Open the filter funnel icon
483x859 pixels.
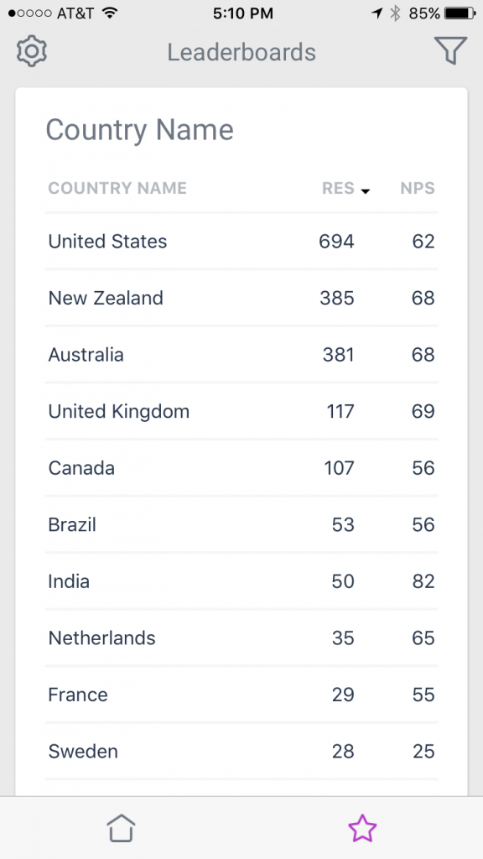450,50
